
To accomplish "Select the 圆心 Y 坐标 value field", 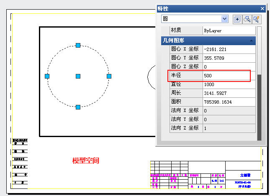I will (229, 58).
